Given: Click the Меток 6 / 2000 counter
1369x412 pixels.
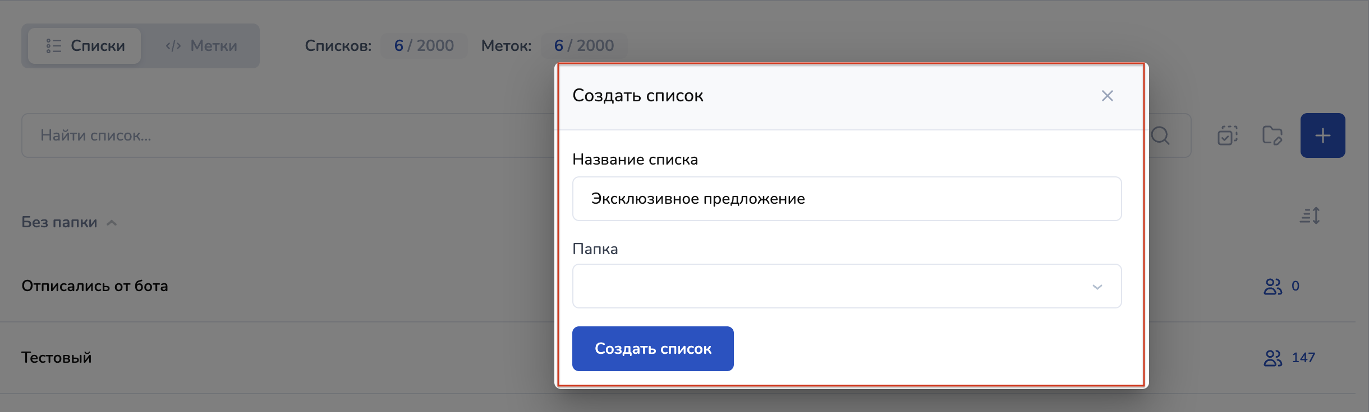Looking at the screenshot, I should (x=584, y=46).
